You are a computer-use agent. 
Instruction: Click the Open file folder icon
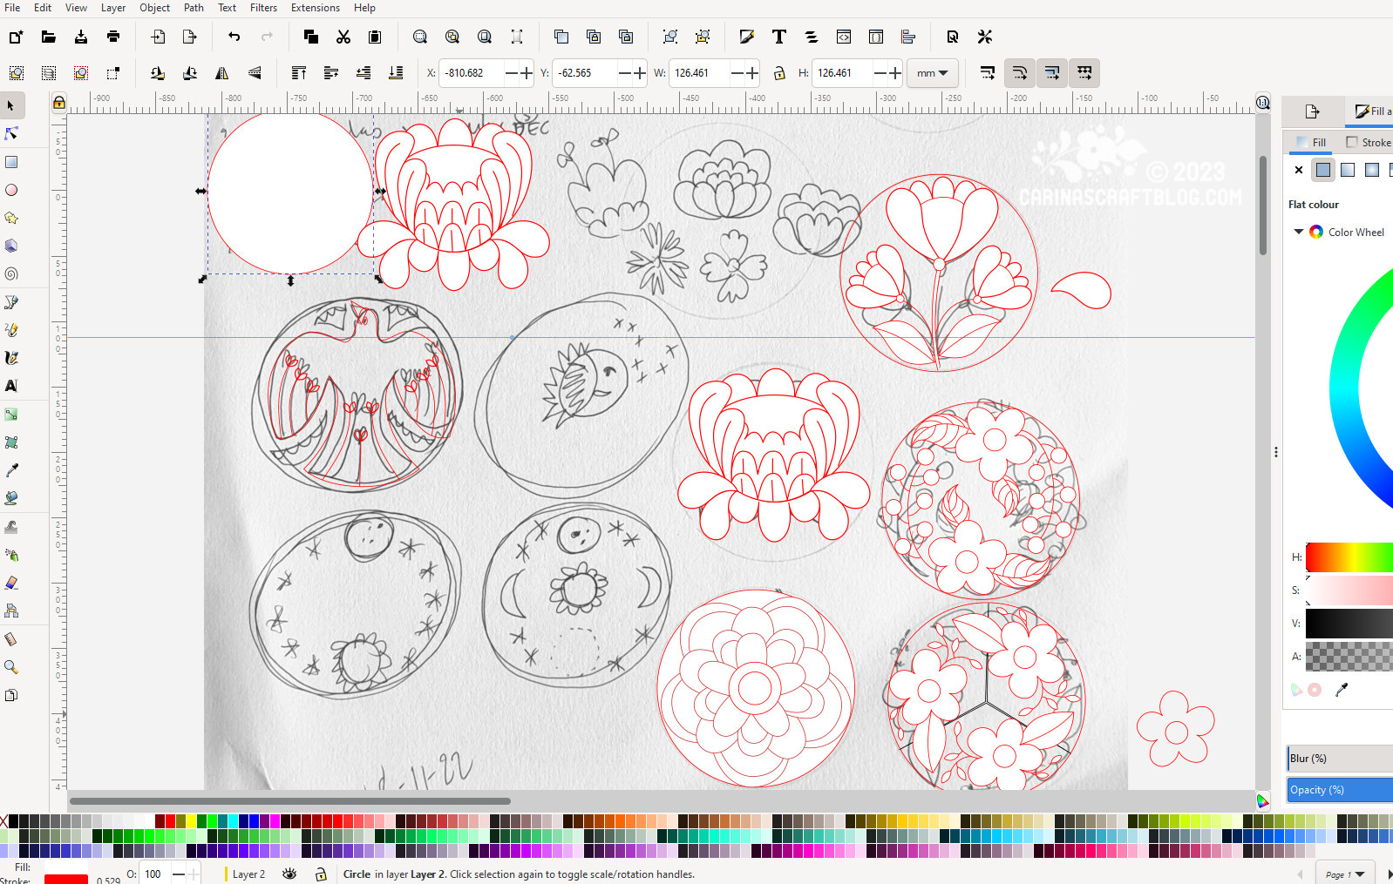coord(49,37)
